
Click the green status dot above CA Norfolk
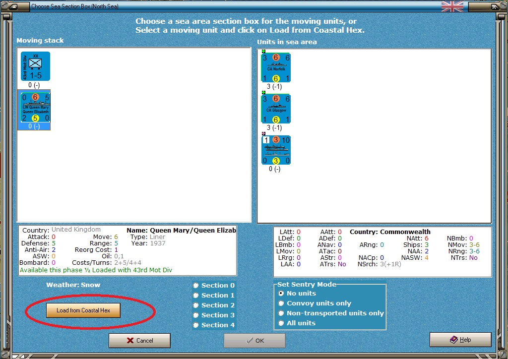tap(263, 51)
